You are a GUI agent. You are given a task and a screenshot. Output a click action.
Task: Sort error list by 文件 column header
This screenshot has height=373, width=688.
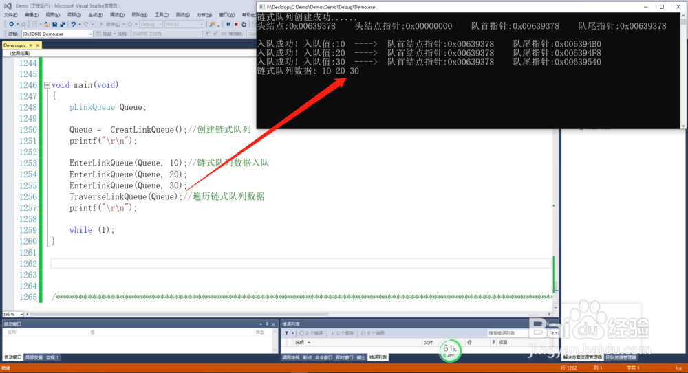tap(429, 342)
